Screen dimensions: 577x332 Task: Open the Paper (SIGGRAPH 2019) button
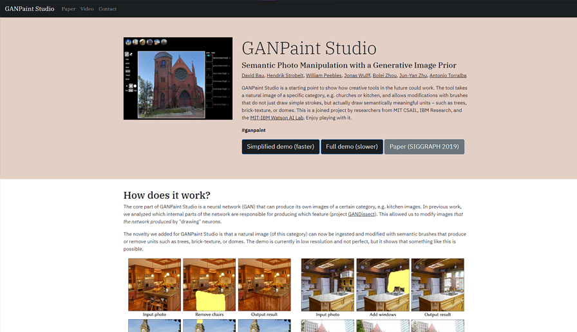[x=424, y=147]
